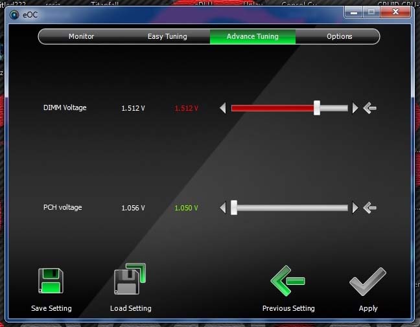Switch to the Monitor tab
This screenshot has height=327, width=420.
coord(81,36)
